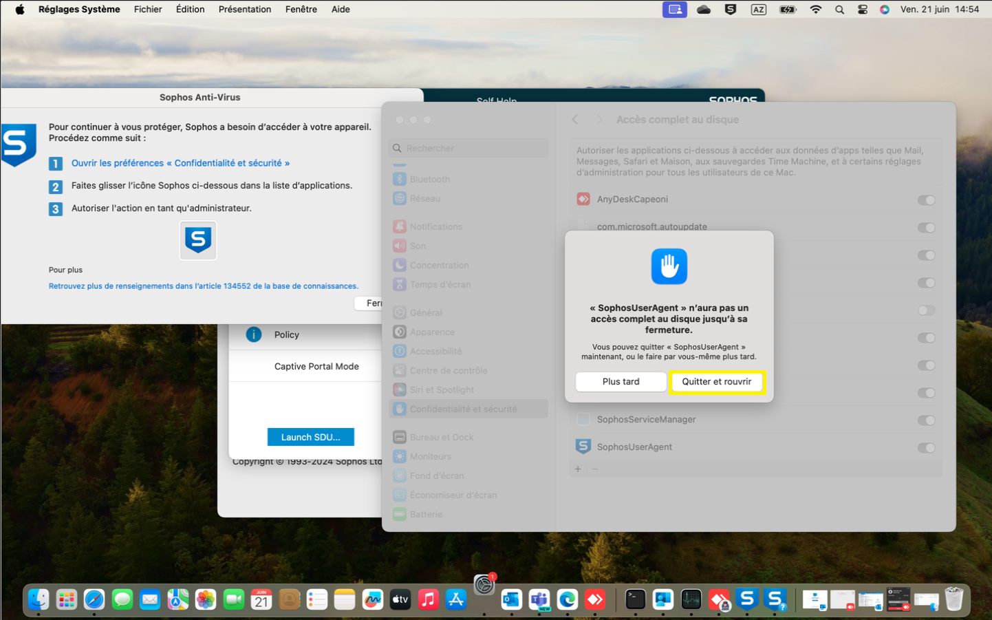Viewport: 992px width, 620px height.
Task: Select Fond d'écran in the settings sidebar
Action: 469,475
